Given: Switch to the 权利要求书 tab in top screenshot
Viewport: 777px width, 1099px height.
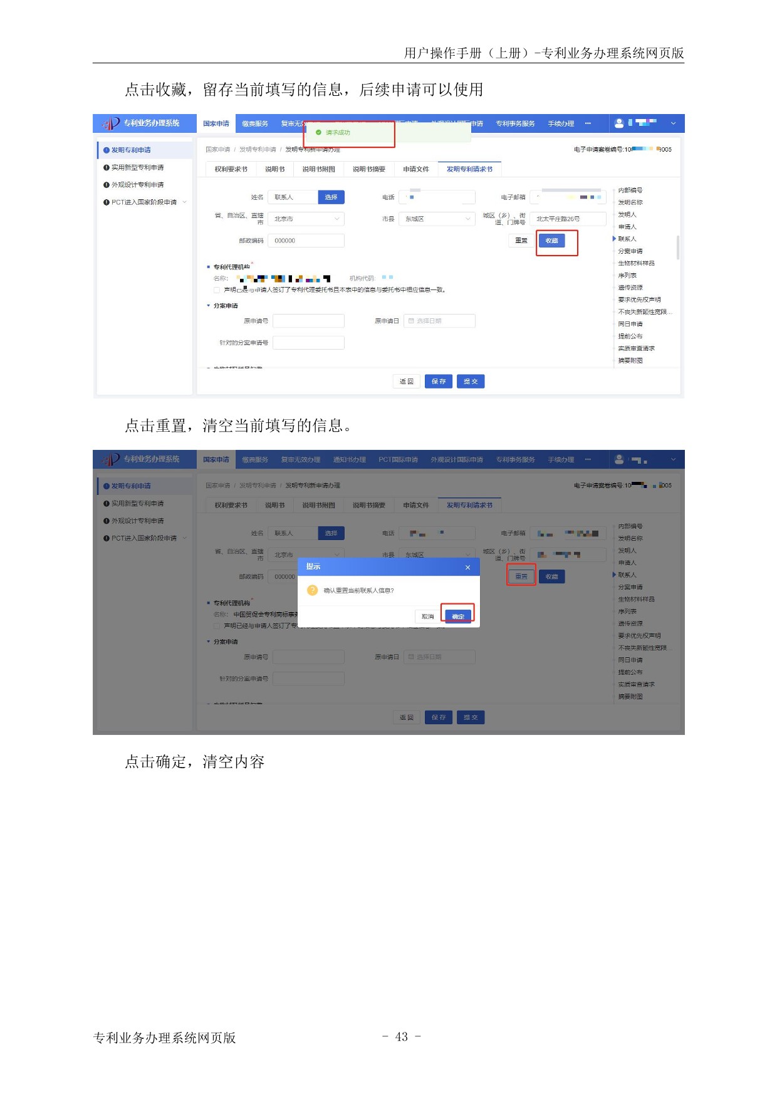Looking at the screenshot, I should point(231,169).
